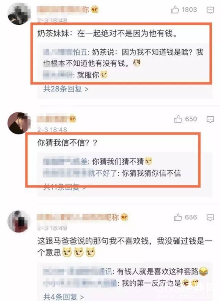The image size is (220, 301).
Task: Tap comment text 奶茶妹妹：在一起绝对不是因为他有钱
Action: click(x=107, y=34)
